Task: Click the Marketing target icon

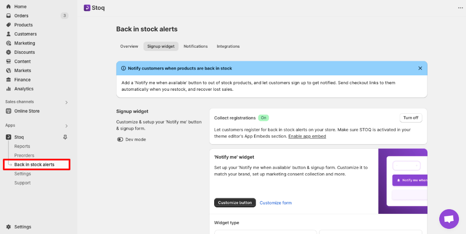Action: click(x=8, y=43)
